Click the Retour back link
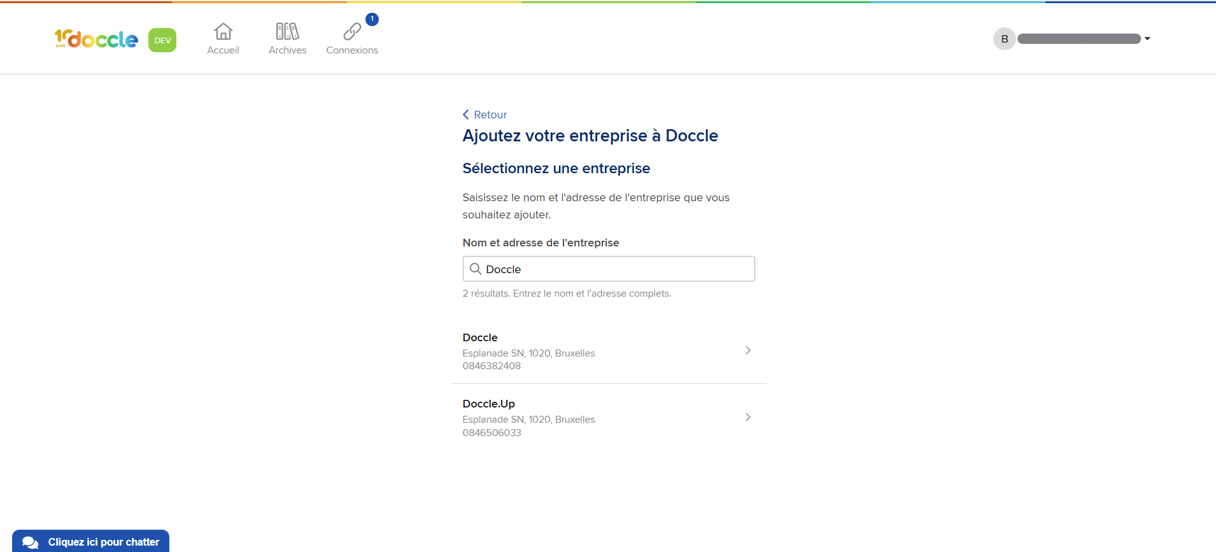 (490, 115)
